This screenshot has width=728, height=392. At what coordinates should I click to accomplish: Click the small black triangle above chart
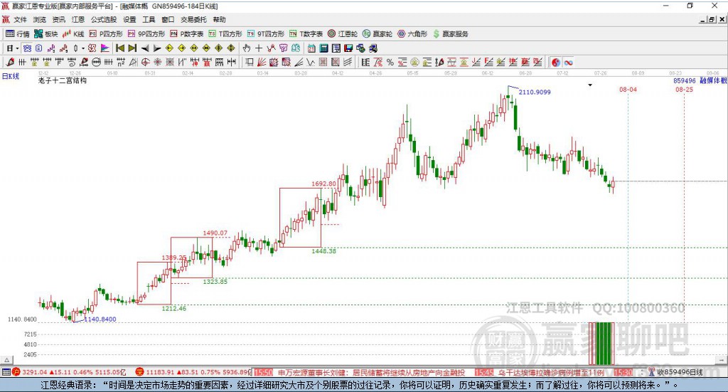[590, 85]
